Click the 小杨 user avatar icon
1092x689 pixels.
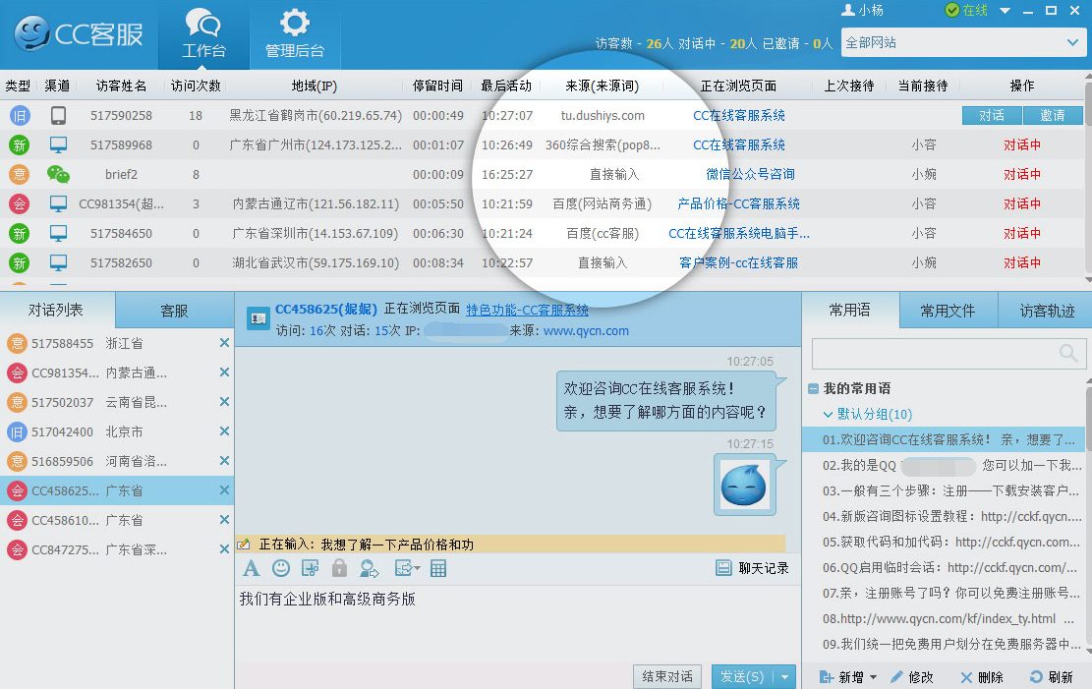(x=847, y=10)
